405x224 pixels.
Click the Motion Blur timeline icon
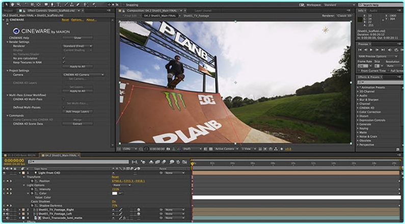click(x=164, y=162)
